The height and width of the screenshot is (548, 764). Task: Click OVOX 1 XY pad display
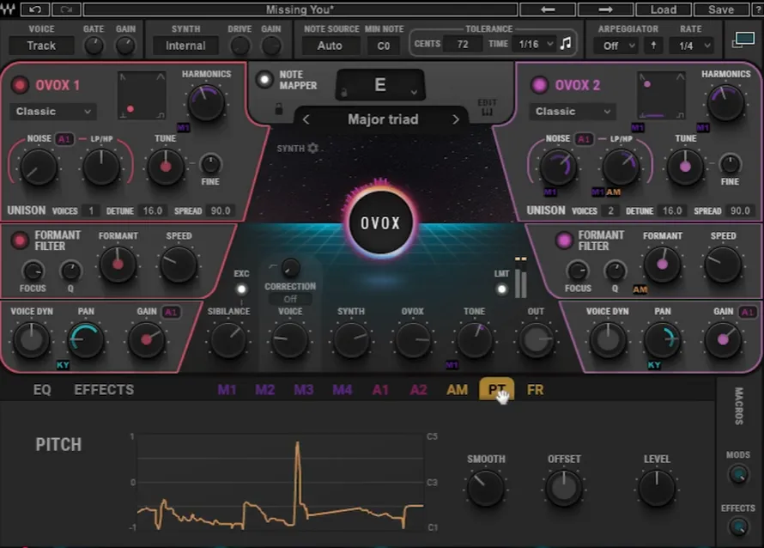(x=142, y=95)
